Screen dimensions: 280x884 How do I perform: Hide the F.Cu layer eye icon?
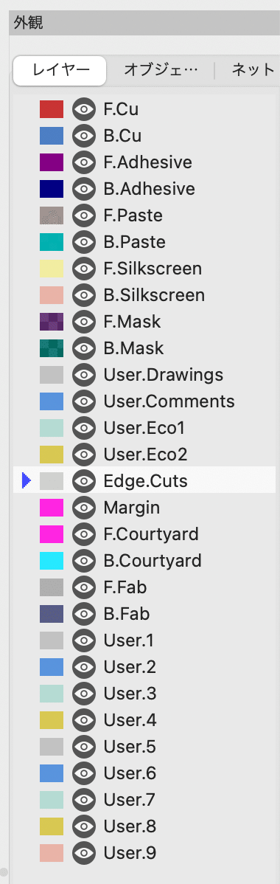click(x=84, y=109)
